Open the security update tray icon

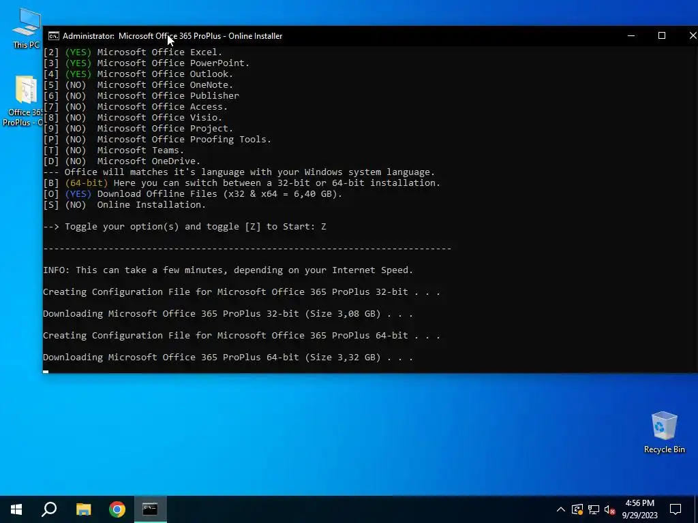pyautogui.click(x=577, y=509)
